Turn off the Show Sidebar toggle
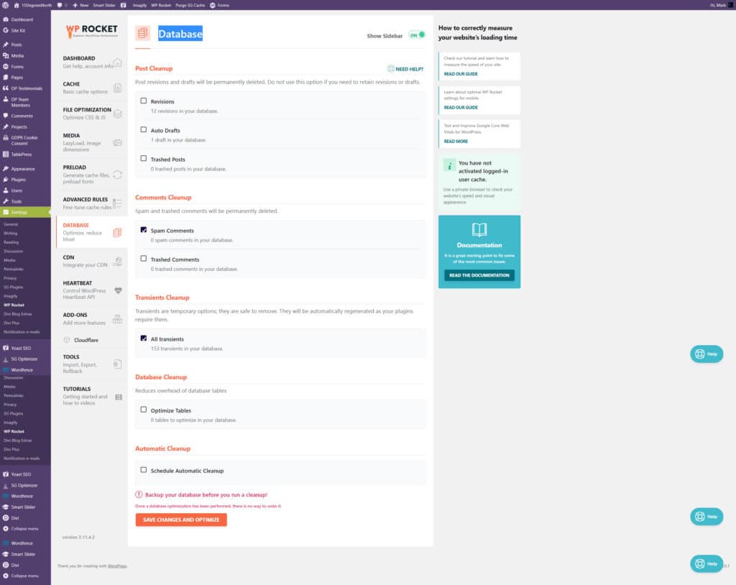The width and height of the screenshot is (736, 585). click(x=417, y=35)
